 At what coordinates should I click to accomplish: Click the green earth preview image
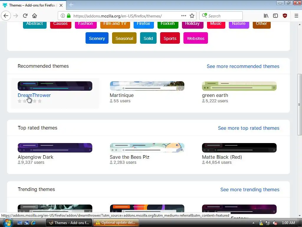click(239, 86)
